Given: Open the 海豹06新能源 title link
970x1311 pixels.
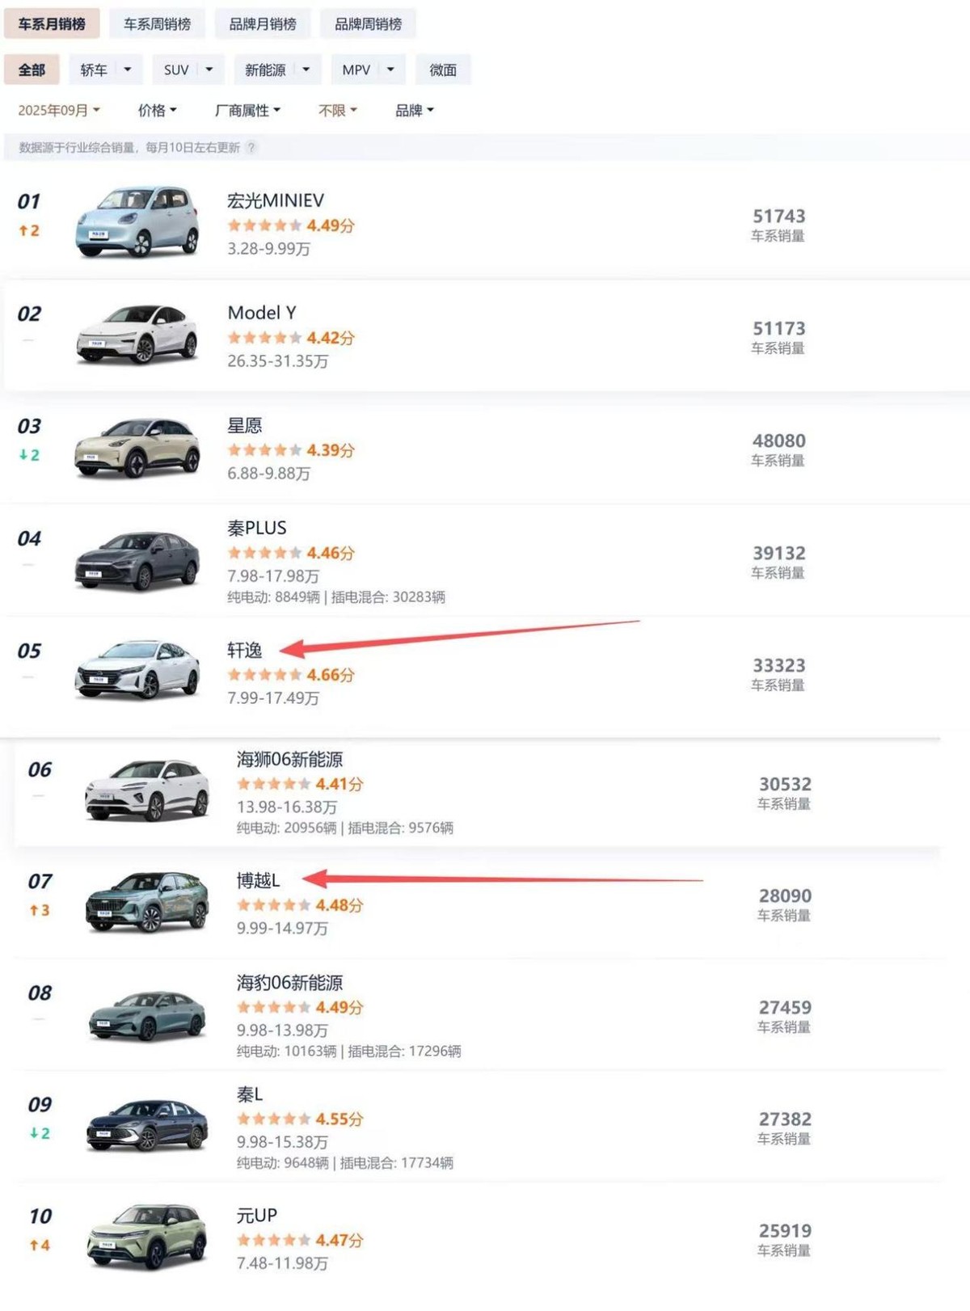Looking at the screenshot, I should [289, 983].
